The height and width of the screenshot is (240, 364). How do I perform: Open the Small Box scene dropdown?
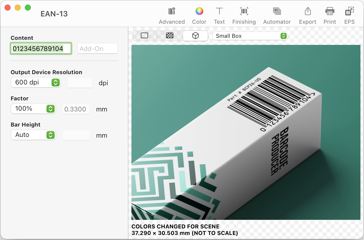[x=250, y=36]
